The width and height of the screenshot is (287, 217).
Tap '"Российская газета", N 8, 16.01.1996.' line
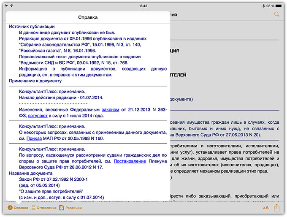tap(57, 51)
